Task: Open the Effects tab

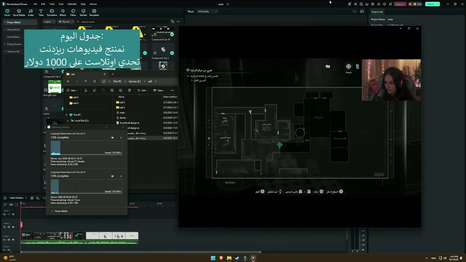Action: (63, 13)
